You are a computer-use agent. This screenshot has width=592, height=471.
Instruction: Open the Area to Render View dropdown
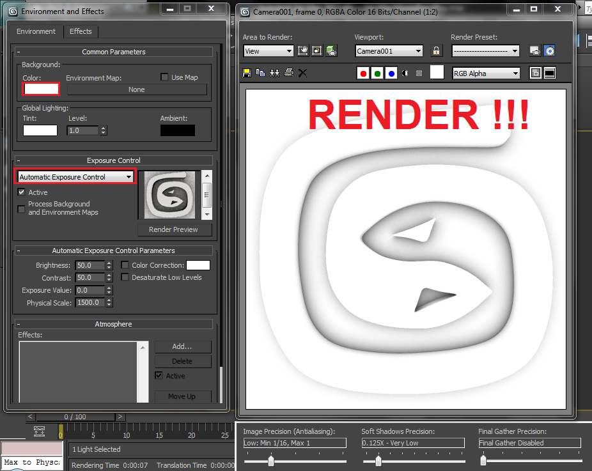pyautogui.click(x=269, y=51)
